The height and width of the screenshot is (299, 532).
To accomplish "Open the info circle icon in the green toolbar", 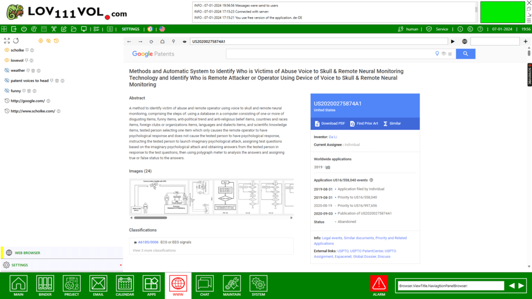I will 460,29.
